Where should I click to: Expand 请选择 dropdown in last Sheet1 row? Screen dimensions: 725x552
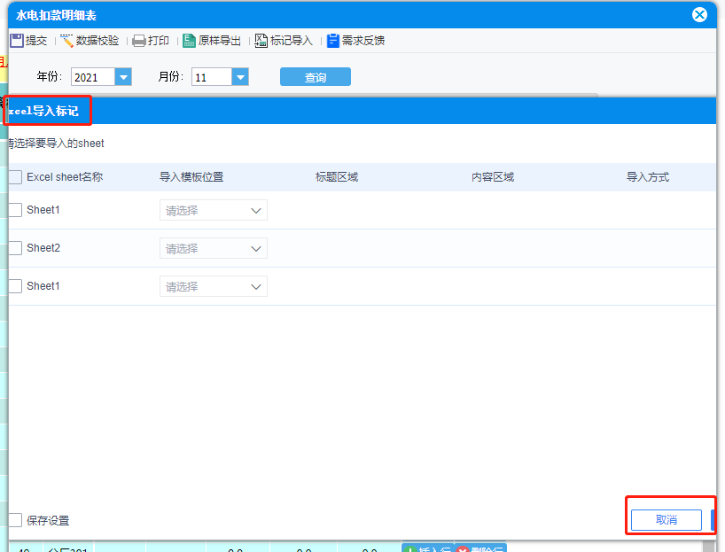214,286
